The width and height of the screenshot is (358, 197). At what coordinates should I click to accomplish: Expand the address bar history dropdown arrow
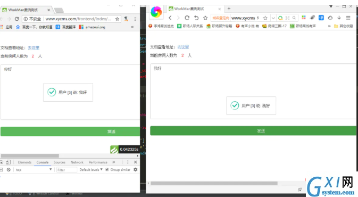tap(273, 18)
